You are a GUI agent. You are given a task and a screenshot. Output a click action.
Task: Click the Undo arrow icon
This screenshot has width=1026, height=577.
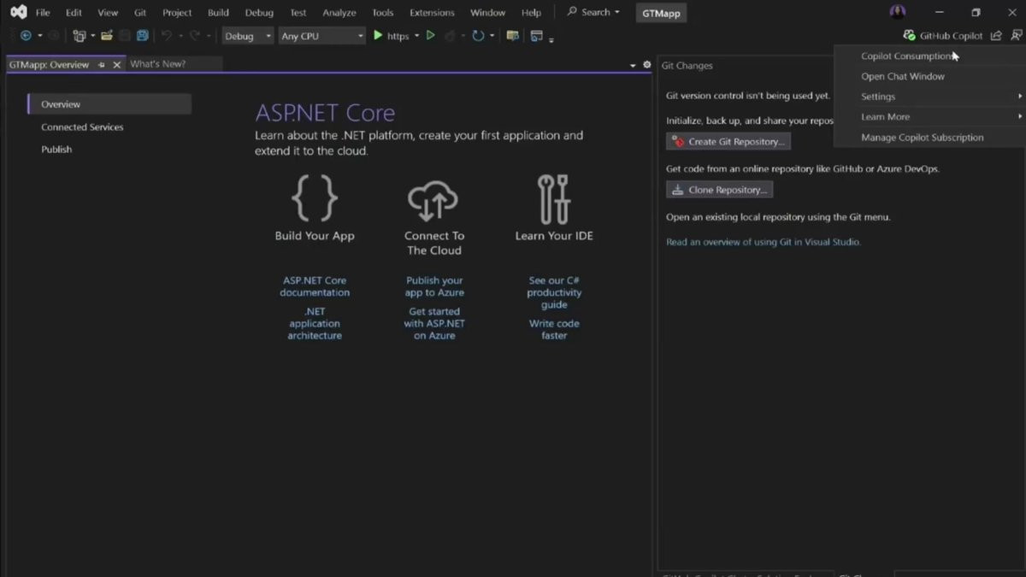166,36
